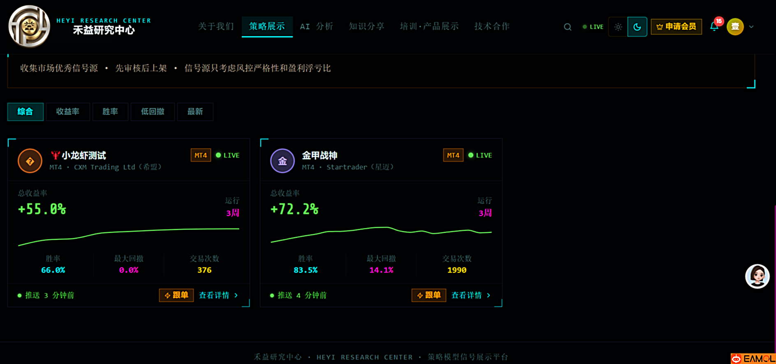The image size is (776, 364).
Task: Click the 申请会员 button
Action: click(676, 27)
